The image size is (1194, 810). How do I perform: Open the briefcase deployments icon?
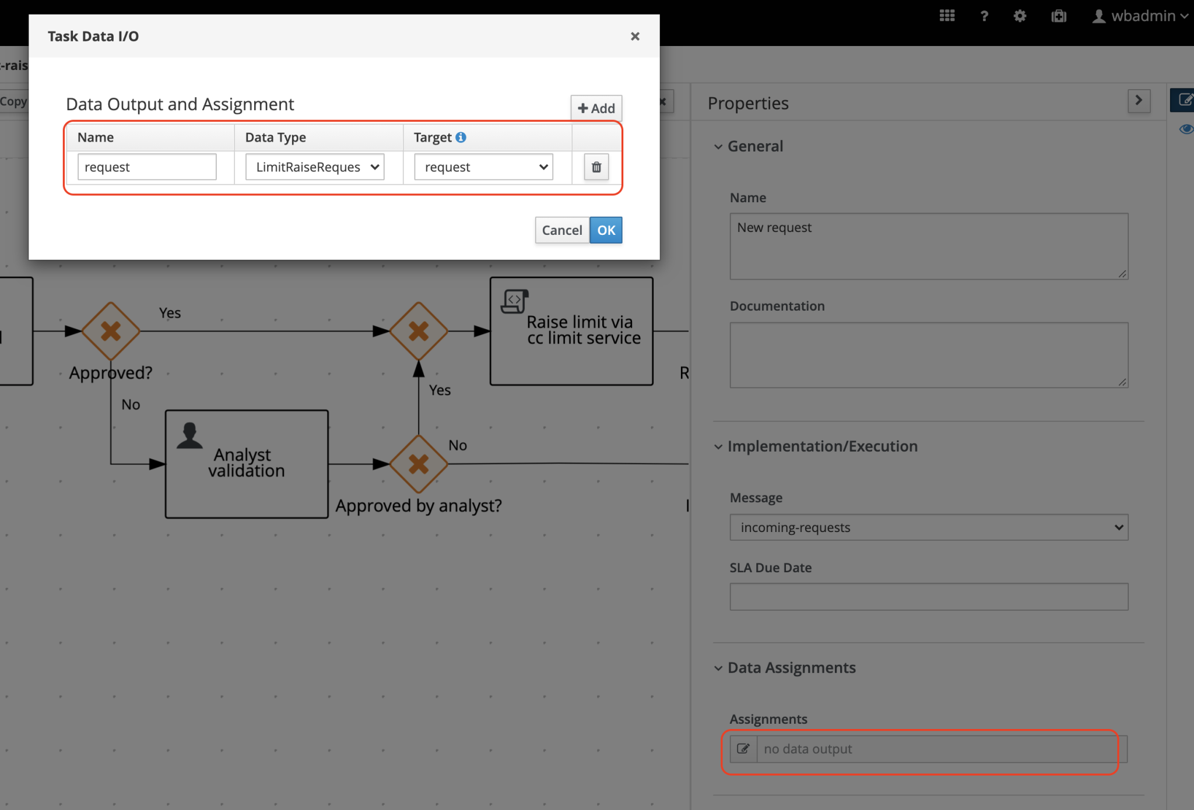[1059, 16]
